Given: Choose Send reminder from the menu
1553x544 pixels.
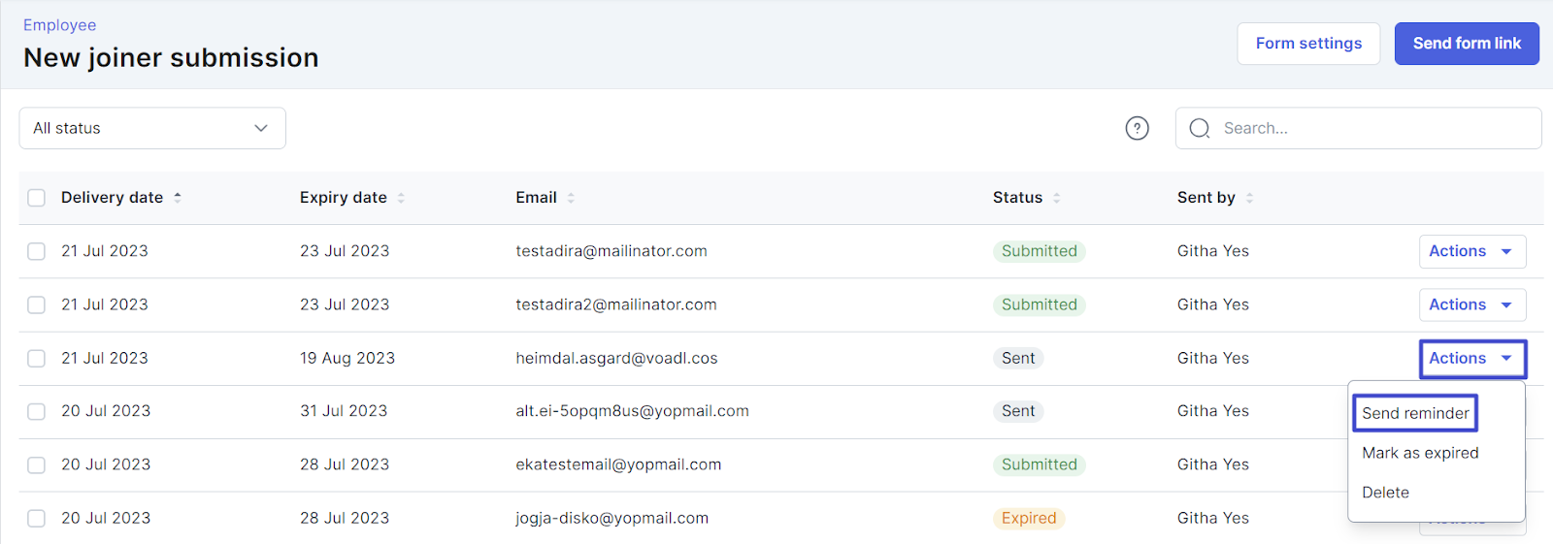Looking at the screenshot, I should 1415,413.
